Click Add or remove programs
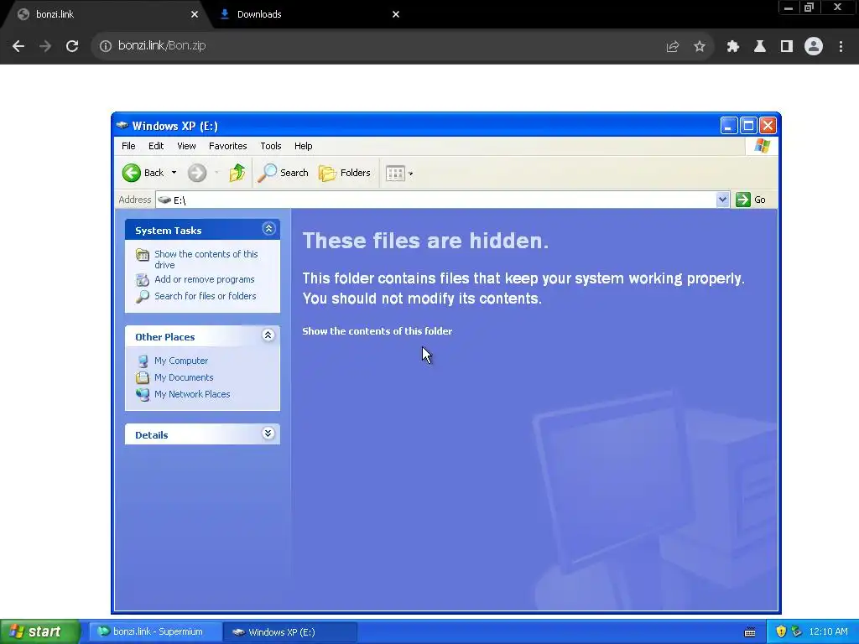Viewport: 859px width, 644px height. (205, 279)
